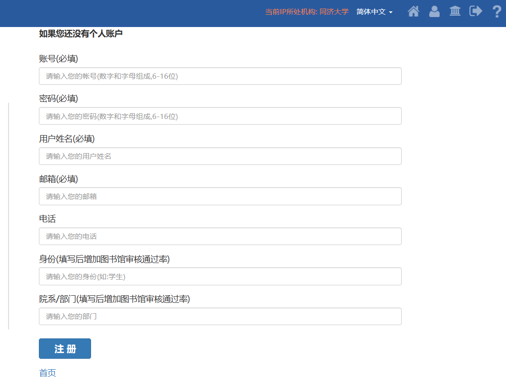Click the 电话 field label
The image size is (506, 382).
point(47,219)
